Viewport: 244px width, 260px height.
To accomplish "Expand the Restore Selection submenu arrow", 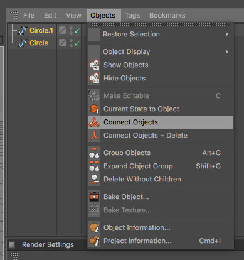I will (x=227, y=35).
